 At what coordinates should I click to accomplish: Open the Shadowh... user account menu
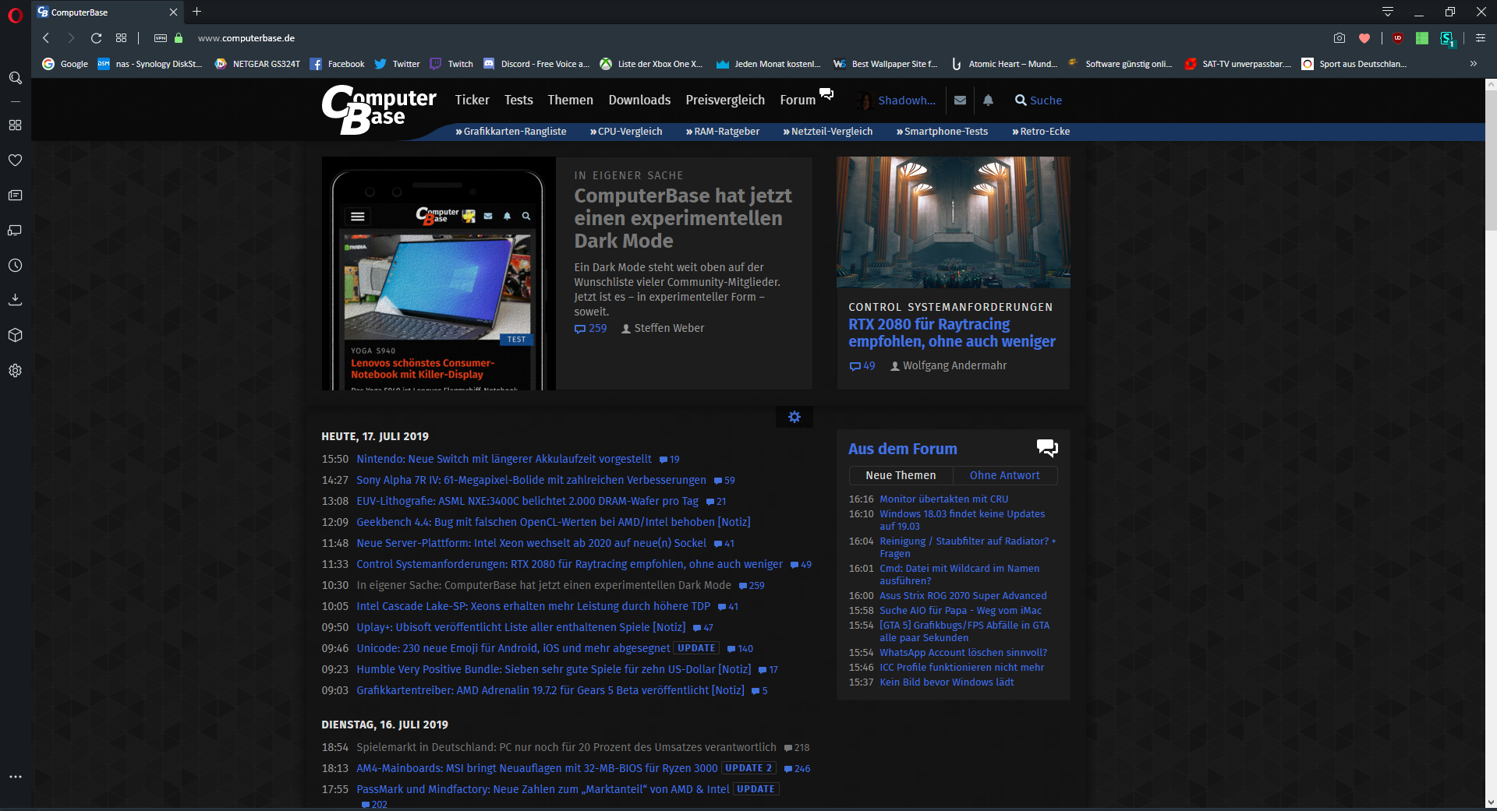click(x=897, y=100)
